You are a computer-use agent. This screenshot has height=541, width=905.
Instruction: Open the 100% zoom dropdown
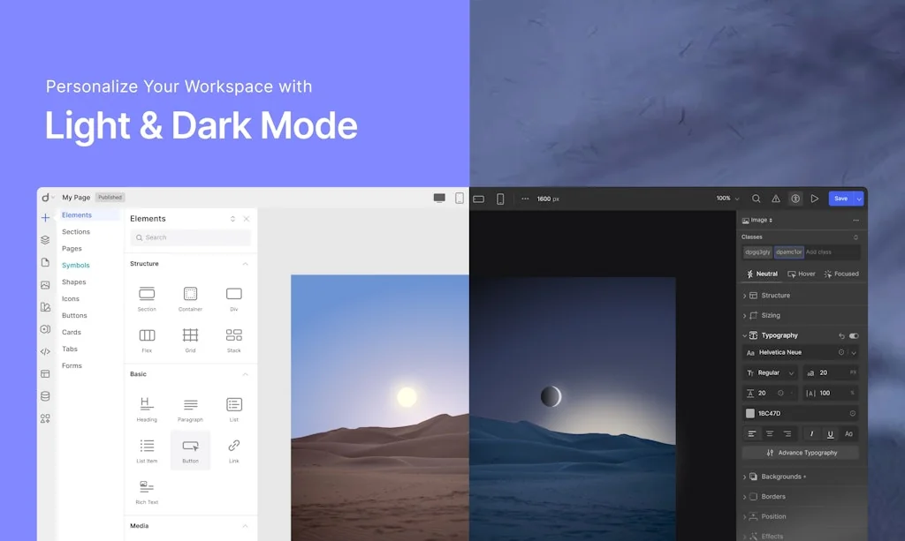pos(728,199)
